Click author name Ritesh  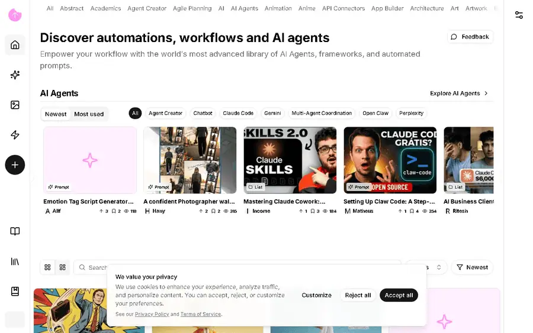[460, 211]
